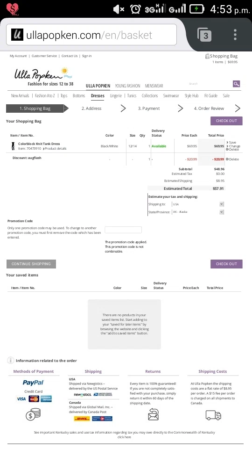Screen dimensions: 252x449
Task: Save the dress item for later
Action: click(231, 142)
